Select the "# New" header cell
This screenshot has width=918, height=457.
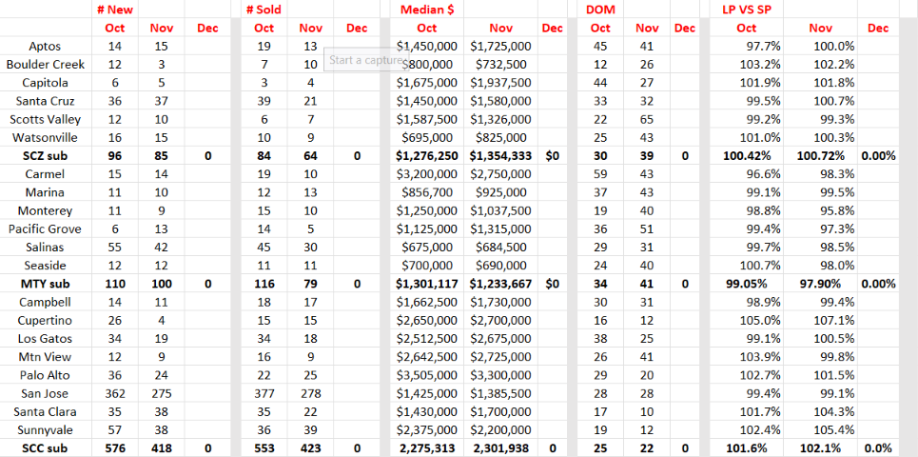115,10
